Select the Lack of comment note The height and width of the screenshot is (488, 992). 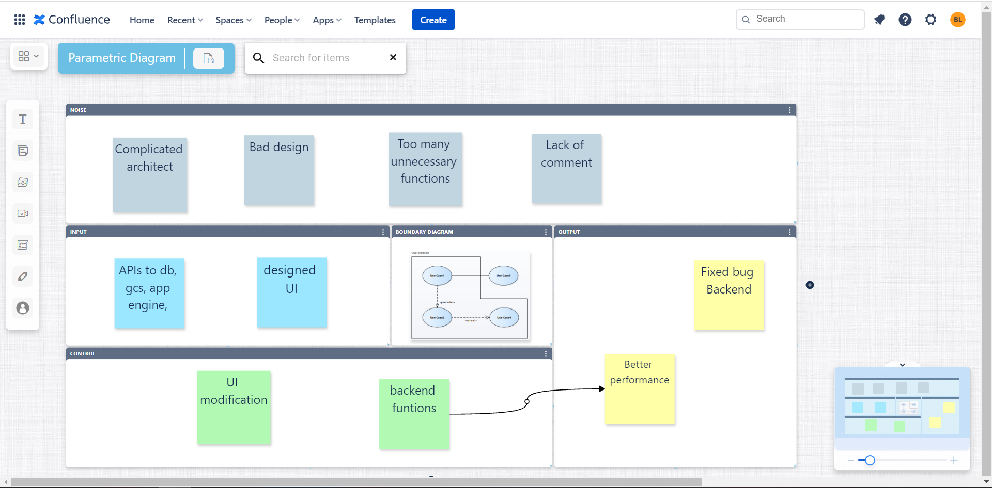tap(566, 169)
